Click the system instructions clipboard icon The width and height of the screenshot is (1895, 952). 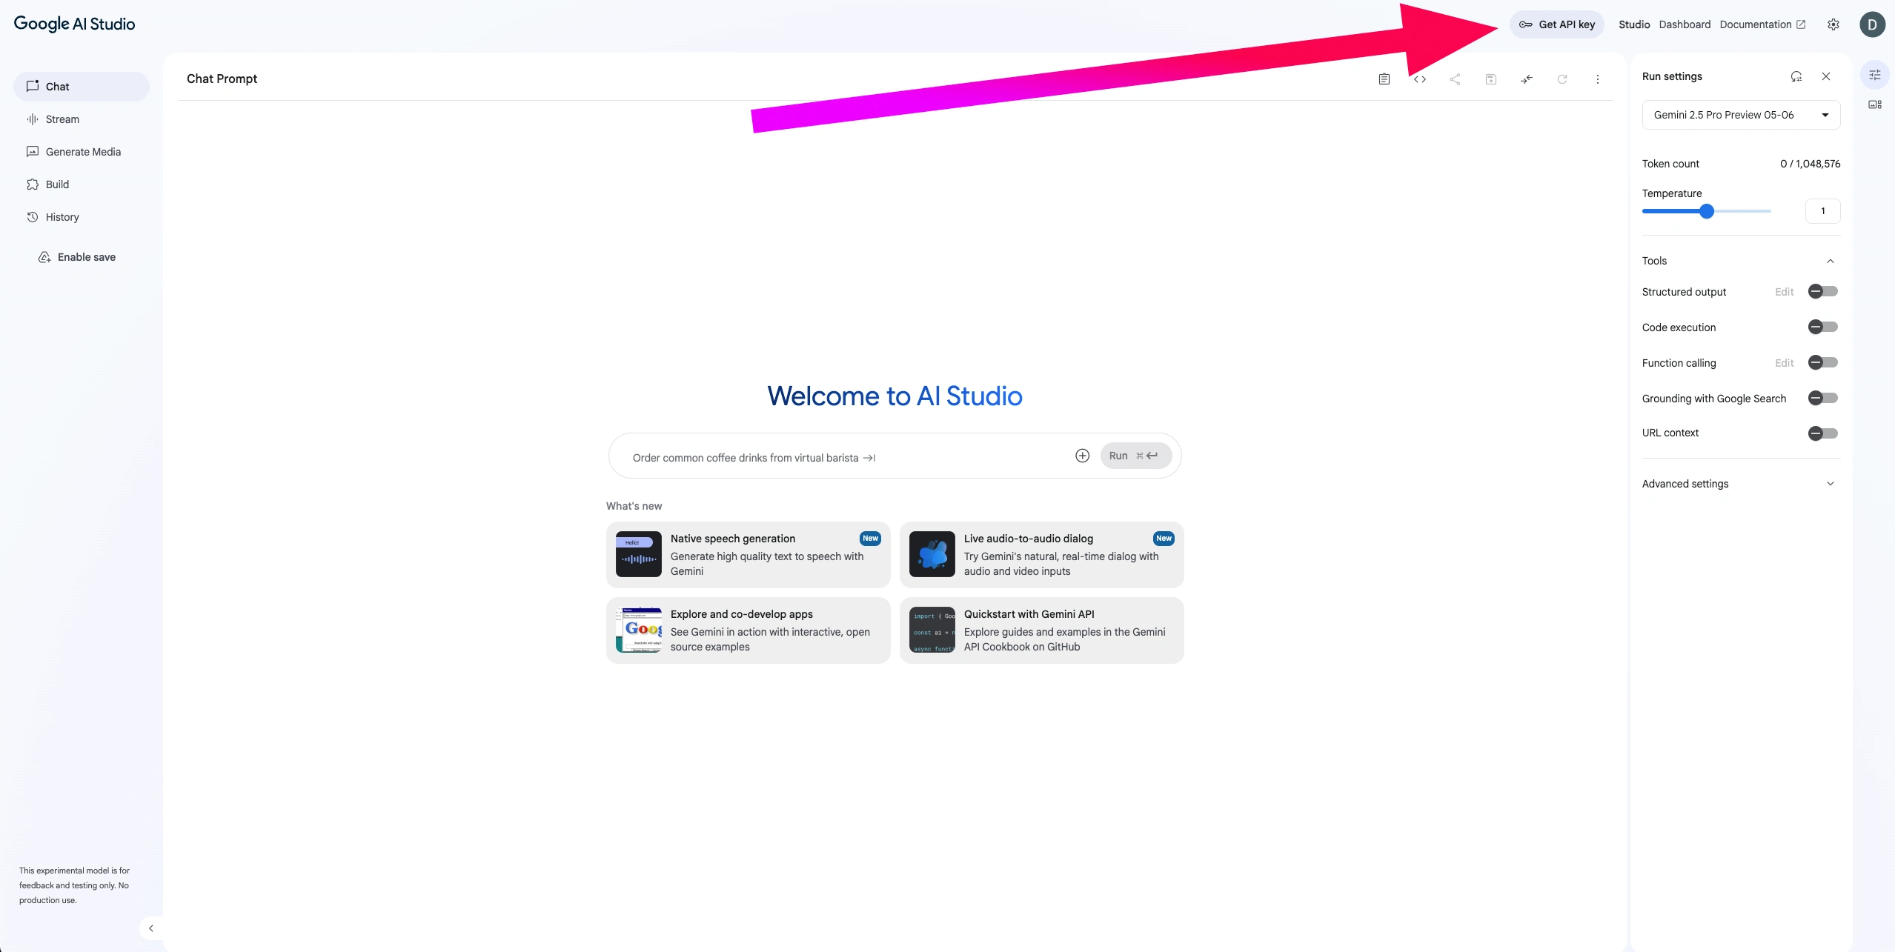(1384, 79)
